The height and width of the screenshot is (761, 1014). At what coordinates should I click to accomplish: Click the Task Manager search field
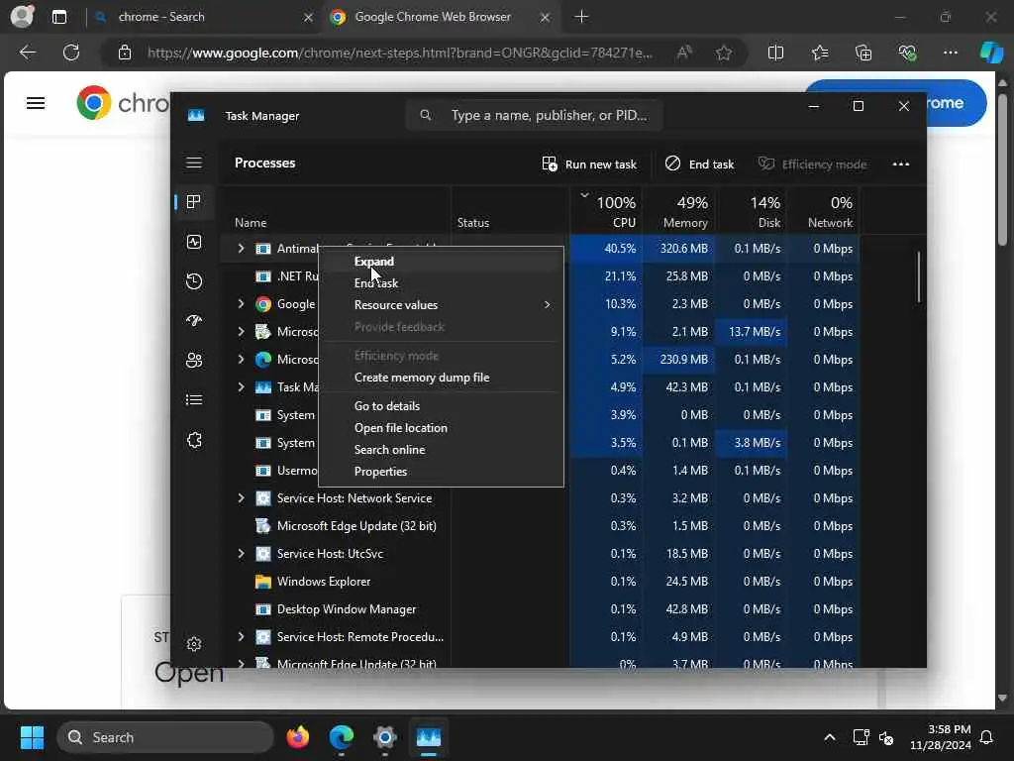click(534, 115)
